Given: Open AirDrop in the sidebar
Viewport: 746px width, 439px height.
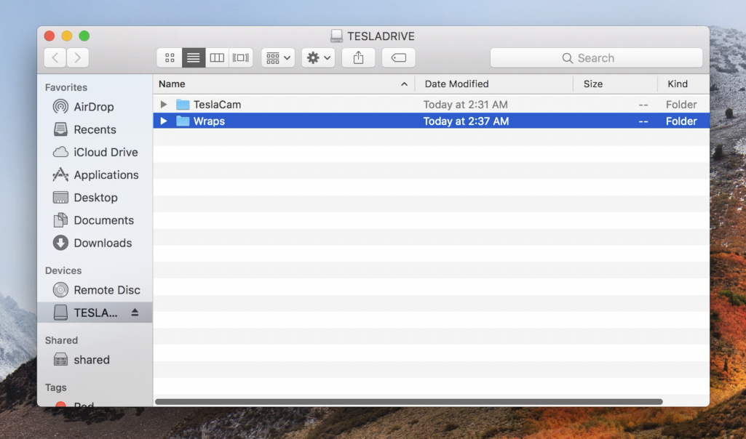Looking at the screenshot, I should tap(93, 107).
